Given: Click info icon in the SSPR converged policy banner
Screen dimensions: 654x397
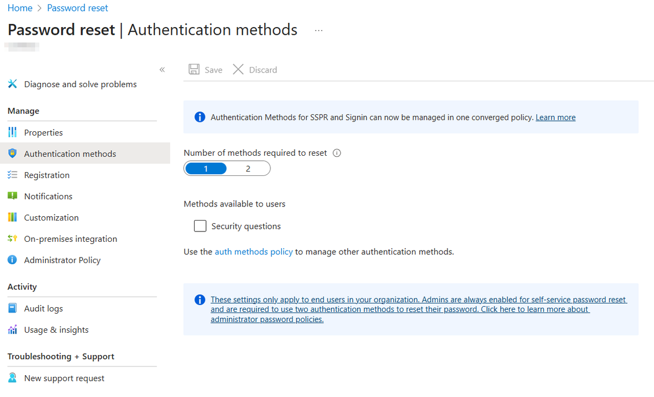Looking at the screenshot, I should click(x=200, y=117).
